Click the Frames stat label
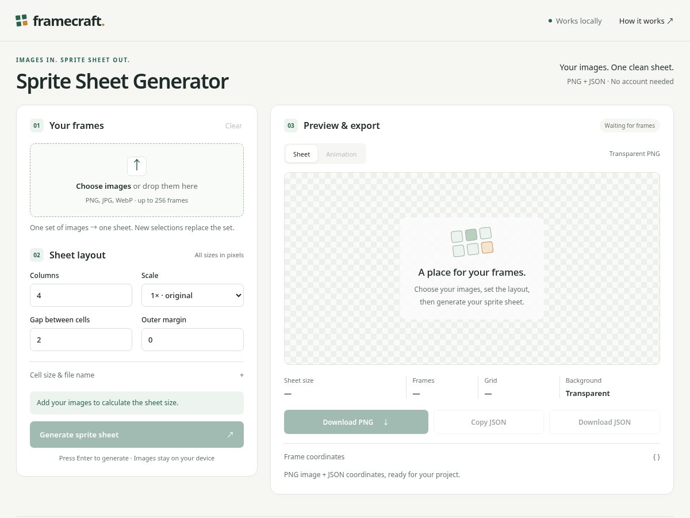This screenshot has width=690, height=518. point(424,380)
